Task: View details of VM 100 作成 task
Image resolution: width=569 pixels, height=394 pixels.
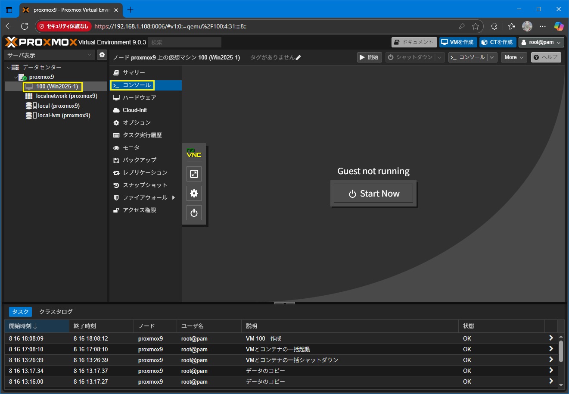Action: click(551, 338)
